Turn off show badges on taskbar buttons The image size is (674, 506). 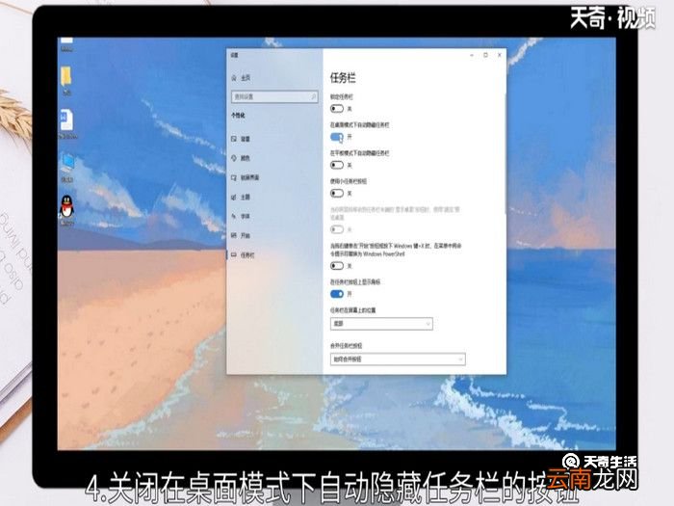click(337, 294)
